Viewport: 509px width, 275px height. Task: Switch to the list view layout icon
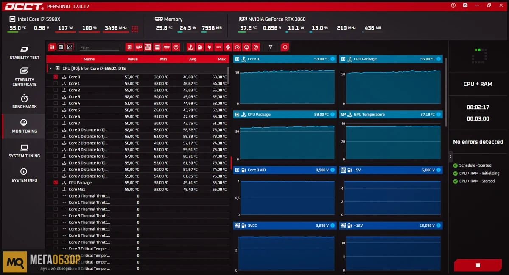point(52,47)
